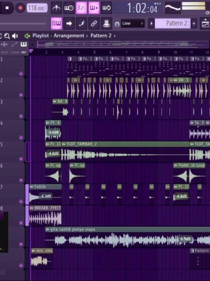Screen dimensions: 210x281
Task: Click the Stop playback button
Action: [x=7, y=8]
